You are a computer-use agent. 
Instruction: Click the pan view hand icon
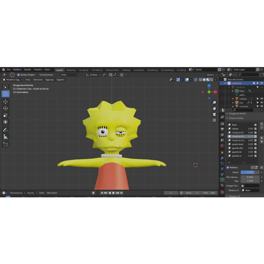pos(214,109)
